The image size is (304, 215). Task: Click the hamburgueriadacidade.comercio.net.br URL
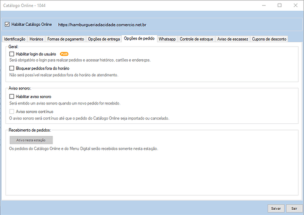click(x=102, y=25)
